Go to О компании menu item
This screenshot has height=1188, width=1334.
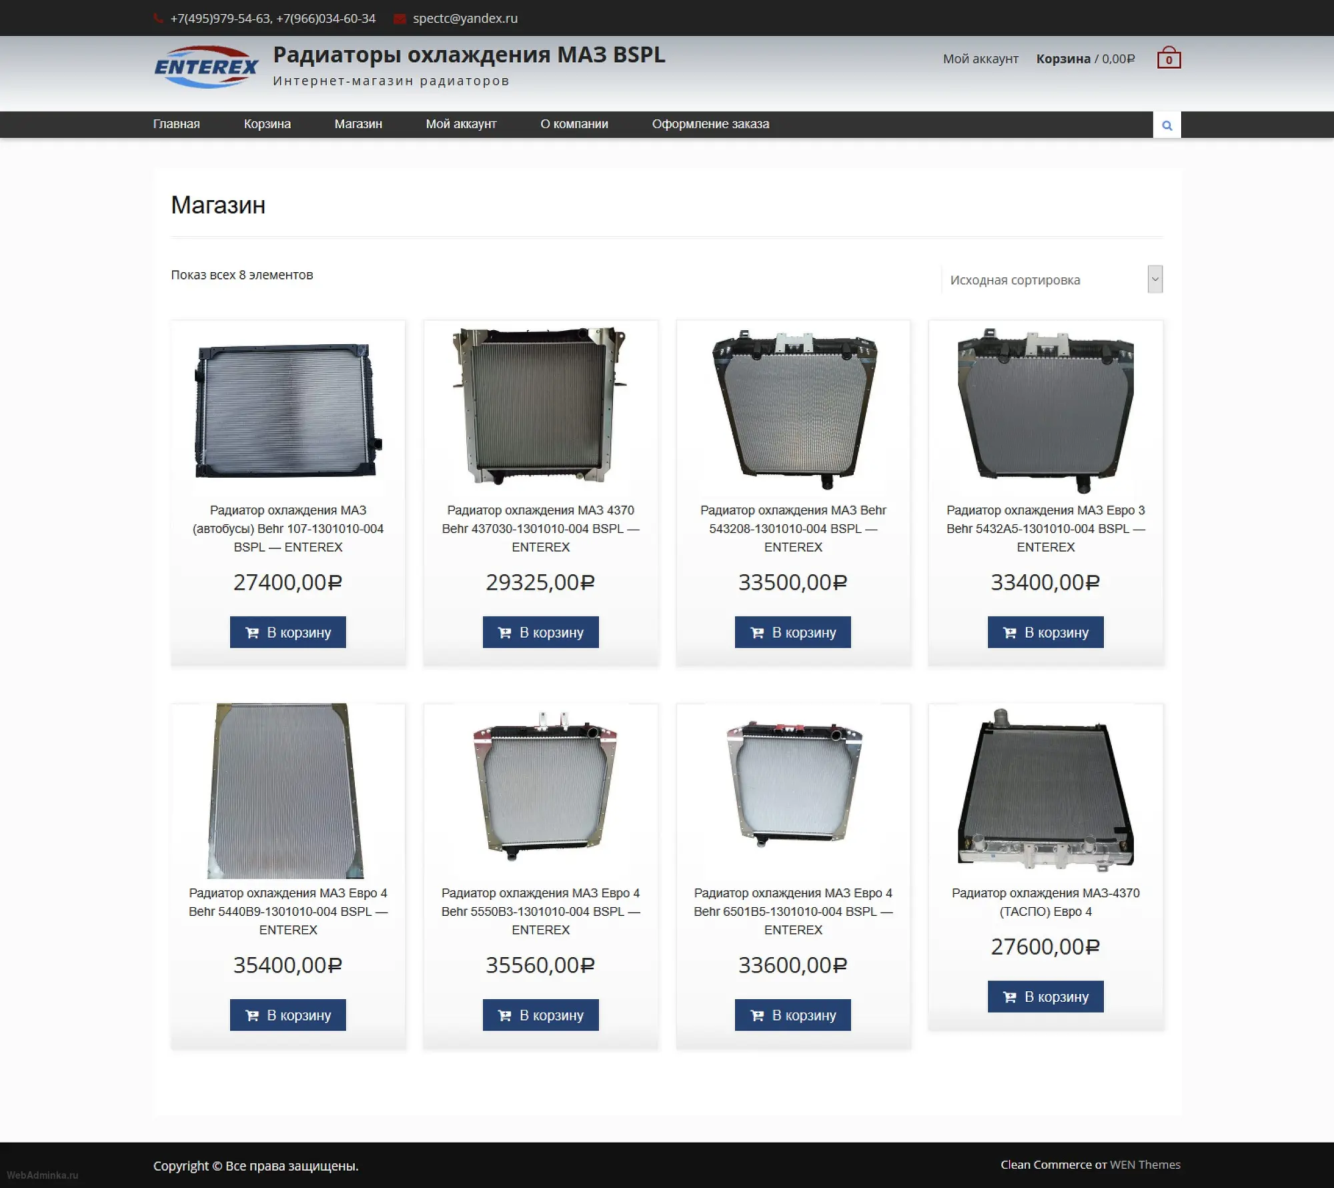pyautogui.click(x=574, y=124)
